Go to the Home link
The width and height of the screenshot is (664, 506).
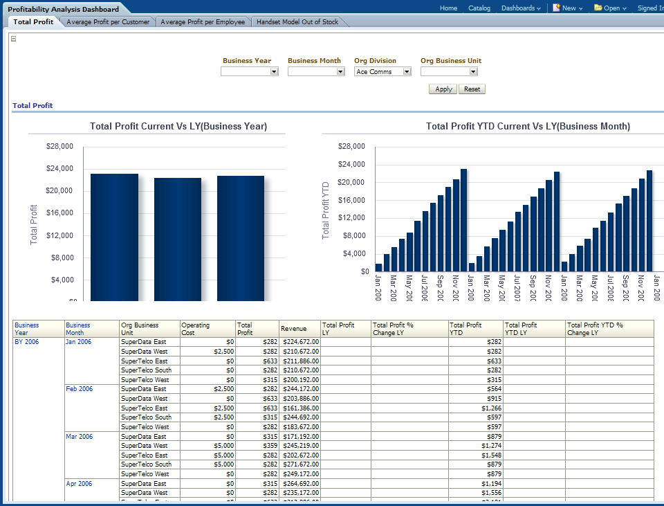pos(448,8)
